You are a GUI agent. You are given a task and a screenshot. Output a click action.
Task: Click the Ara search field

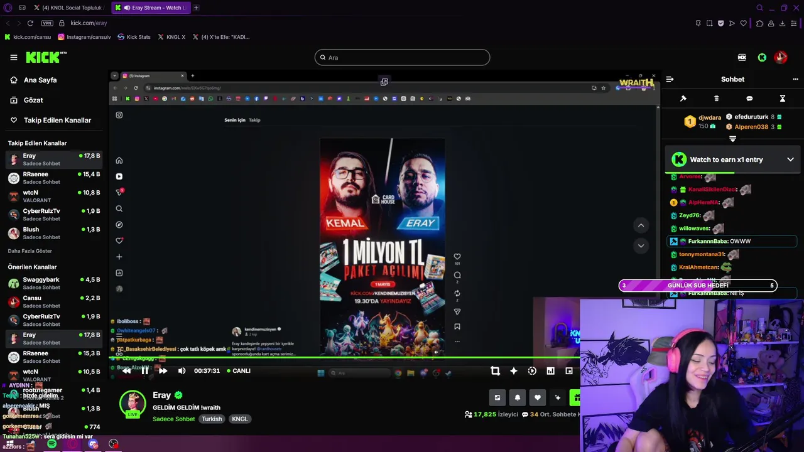402,57
